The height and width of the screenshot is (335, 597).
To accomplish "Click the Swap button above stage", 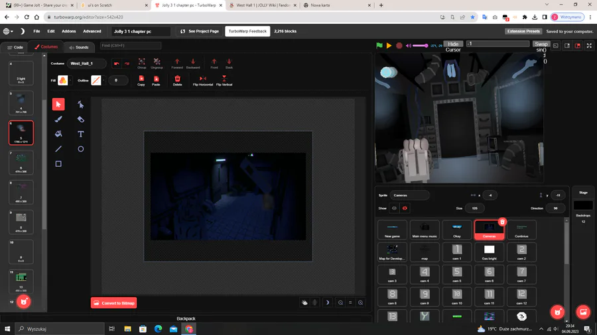I will pos(541,44).
